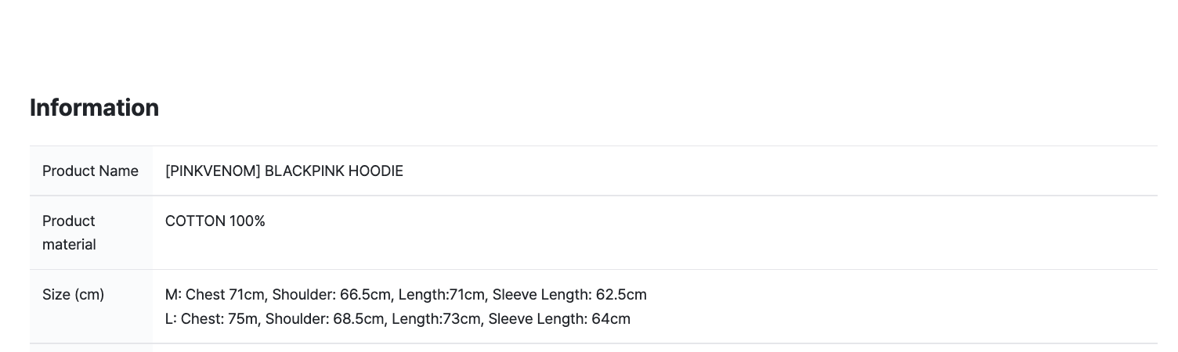Select the Product Name label cell
Image resolution: width=1178 pixels, height=352 pixels.
(x=90, y=171)
